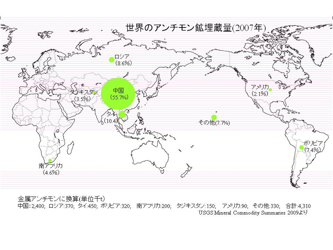Click the large green China bubble
This screenshot has height=250, width=333.
118,93
